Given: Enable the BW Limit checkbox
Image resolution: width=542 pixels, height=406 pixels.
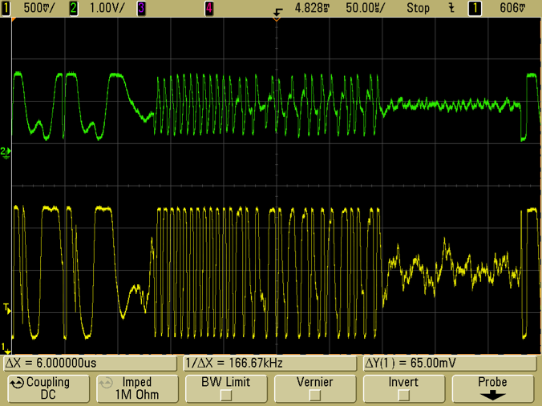Looking at the screenshot, I should 224,395.
